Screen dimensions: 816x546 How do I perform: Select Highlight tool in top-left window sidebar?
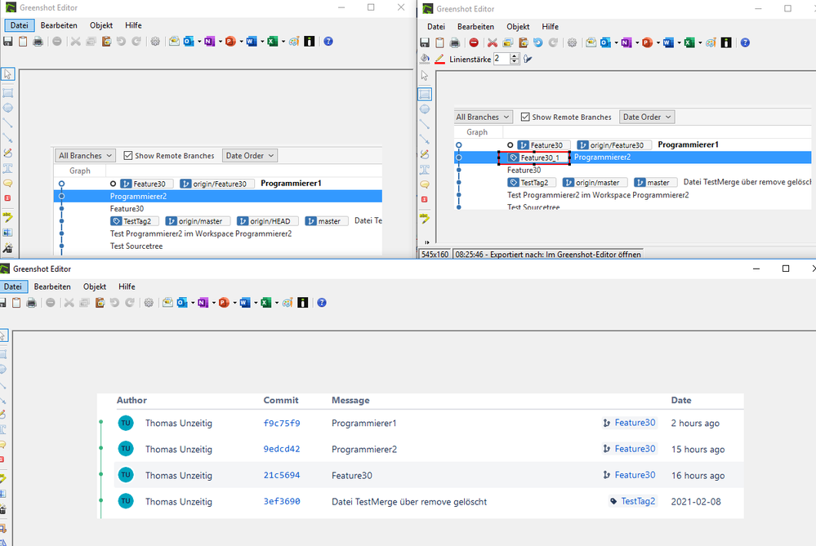[8, 217]
